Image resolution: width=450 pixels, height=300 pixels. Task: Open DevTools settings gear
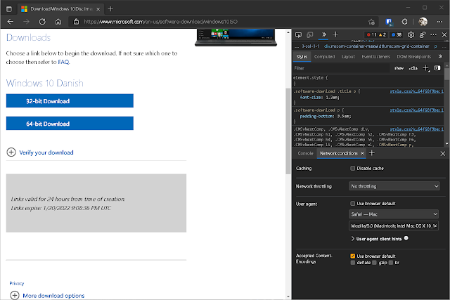point(411,34)
